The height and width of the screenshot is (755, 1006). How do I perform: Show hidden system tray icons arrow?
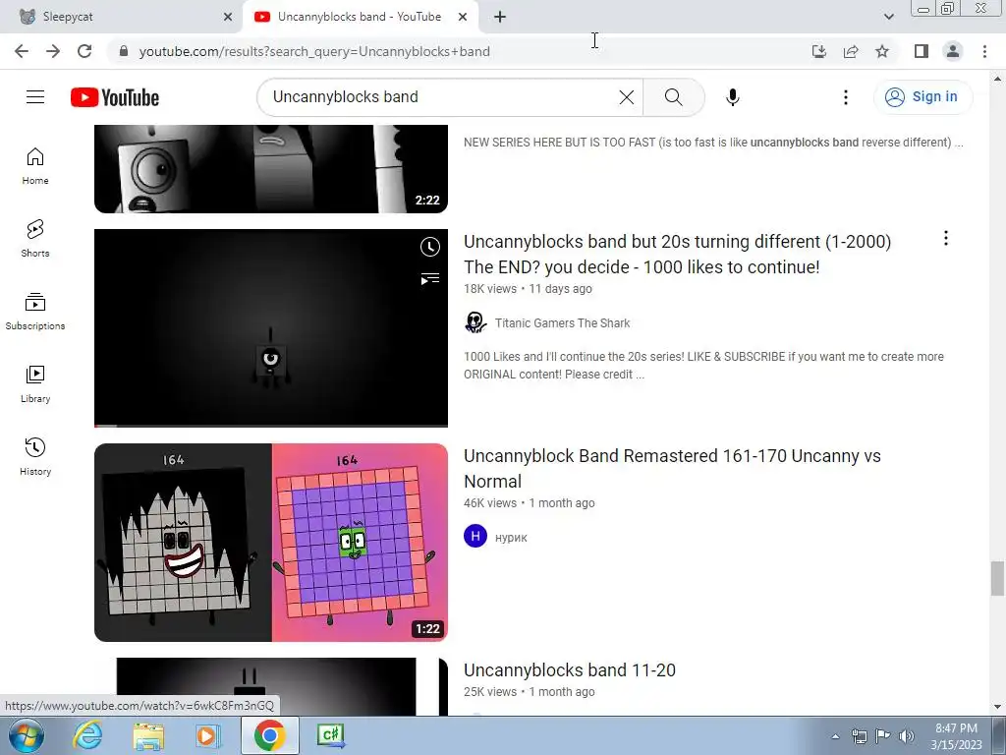[x=835, y=736]
